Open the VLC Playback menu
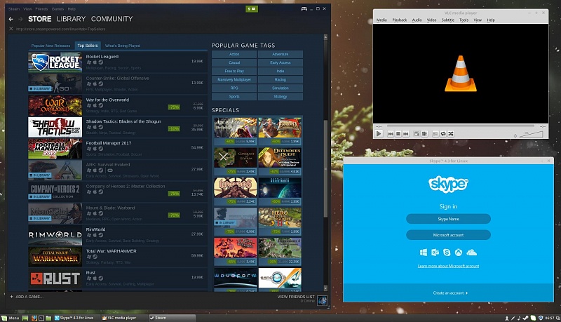The image size is (561, 322). click(400, 20)
